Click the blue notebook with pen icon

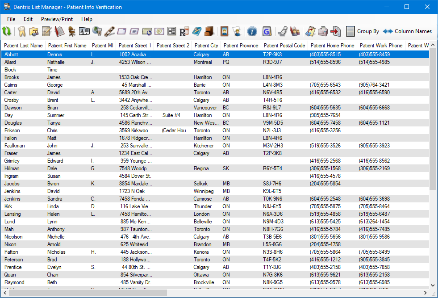point(196,31)
